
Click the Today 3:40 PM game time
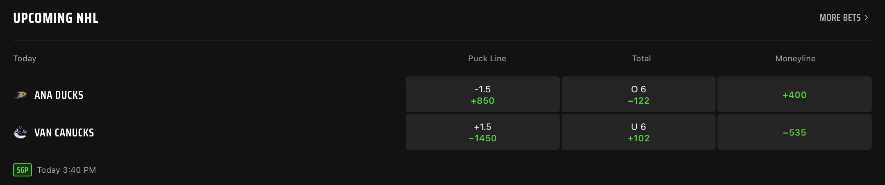[x=66, y=170]
